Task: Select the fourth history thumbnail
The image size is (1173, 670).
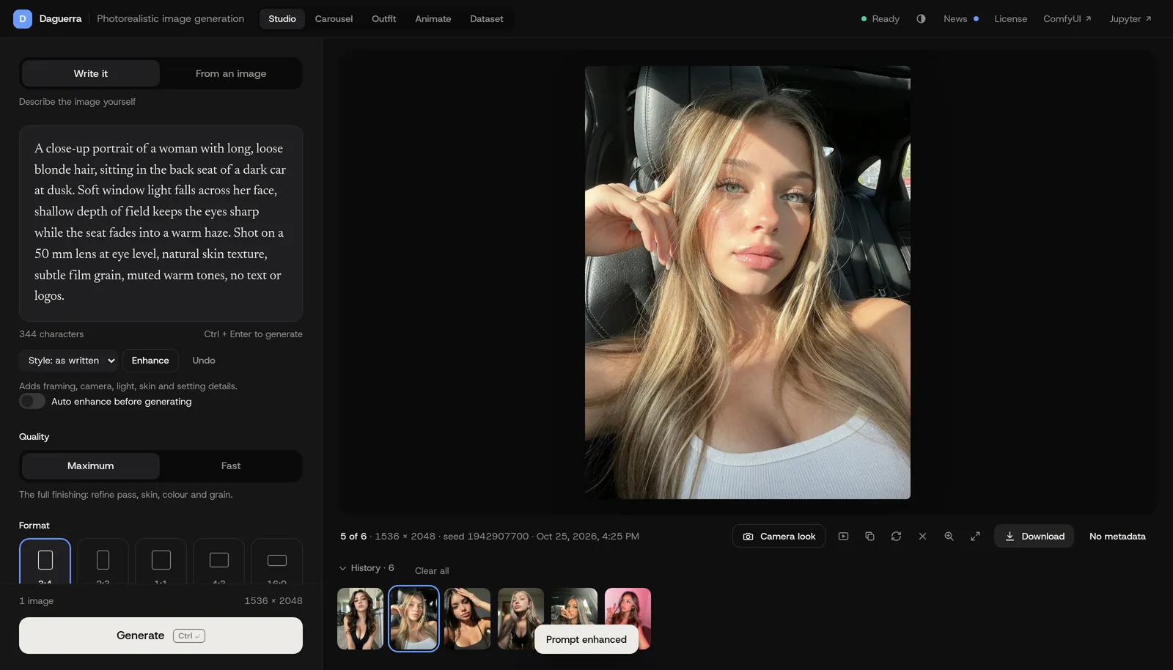Action: (x=521, y=619)
